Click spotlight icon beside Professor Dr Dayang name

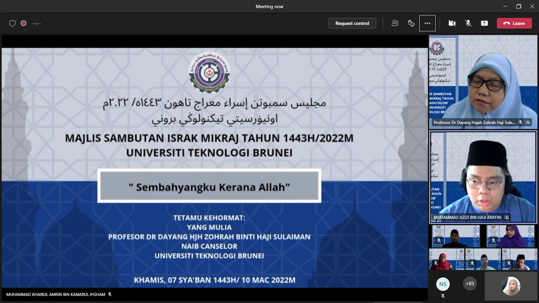pyautogui.click(x=528, y=122)
